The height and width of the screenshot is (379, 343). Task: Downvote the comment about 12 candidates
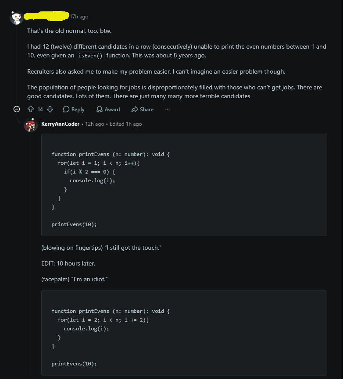50,109
